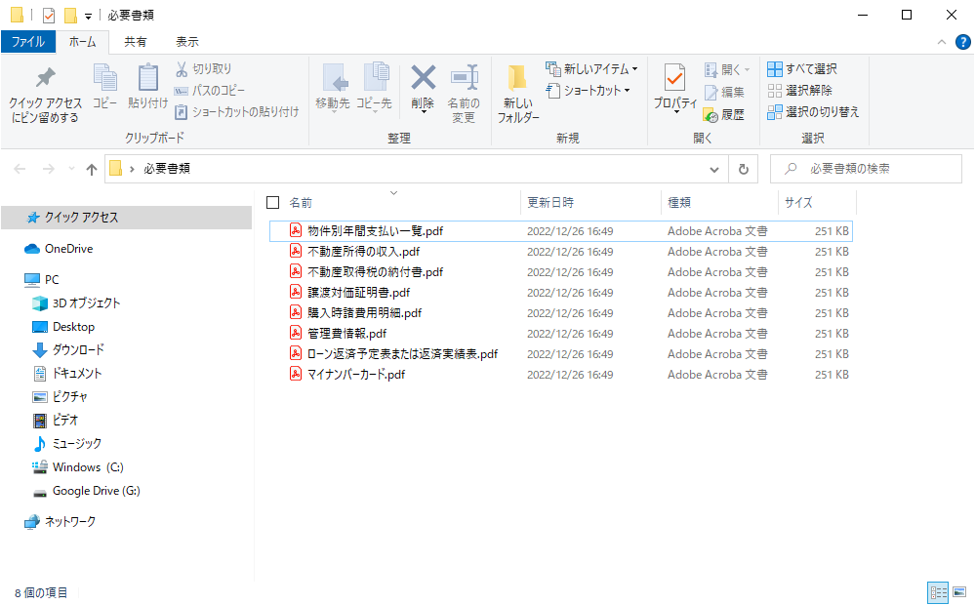975x605 pixels.
Task: Click Open (開く) in ribbon
Action: (x=727, y=69)
